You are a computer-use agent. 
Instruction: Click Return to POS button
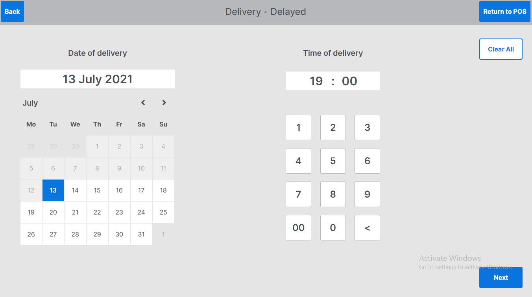pyautogui.click(x=504, y=11)
